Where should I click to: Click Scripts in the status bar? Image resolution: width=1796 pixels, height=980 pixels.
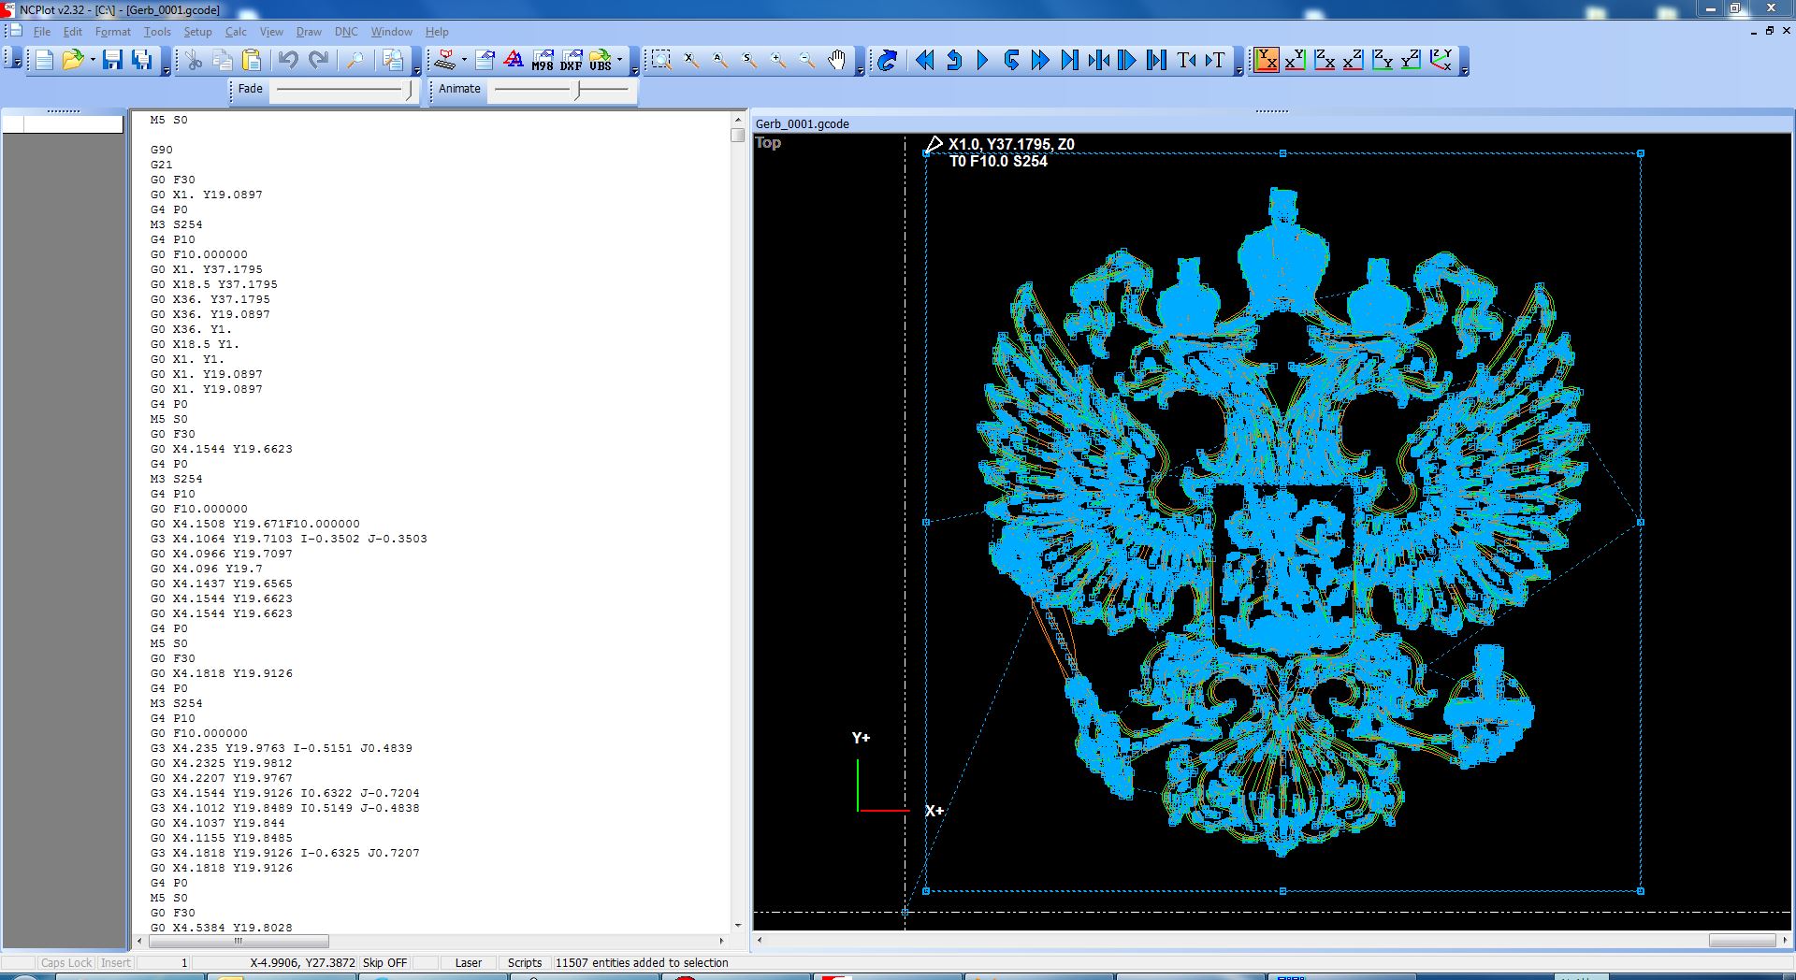coord(525,962)
